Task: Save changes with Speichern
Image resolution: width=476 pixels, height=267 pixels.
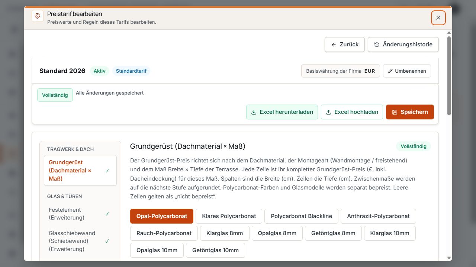Action: click(410, 112)
